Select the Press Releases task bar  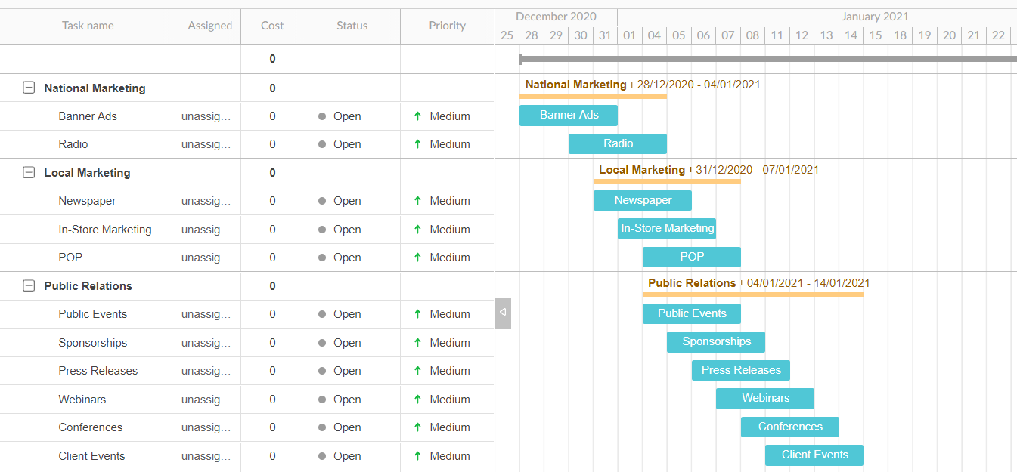740,370
